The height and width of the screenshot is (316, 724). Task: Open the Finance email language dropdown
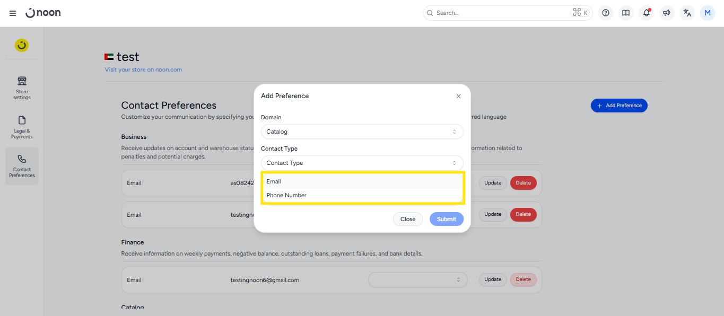pyautogui.click(x=417, y=280)
